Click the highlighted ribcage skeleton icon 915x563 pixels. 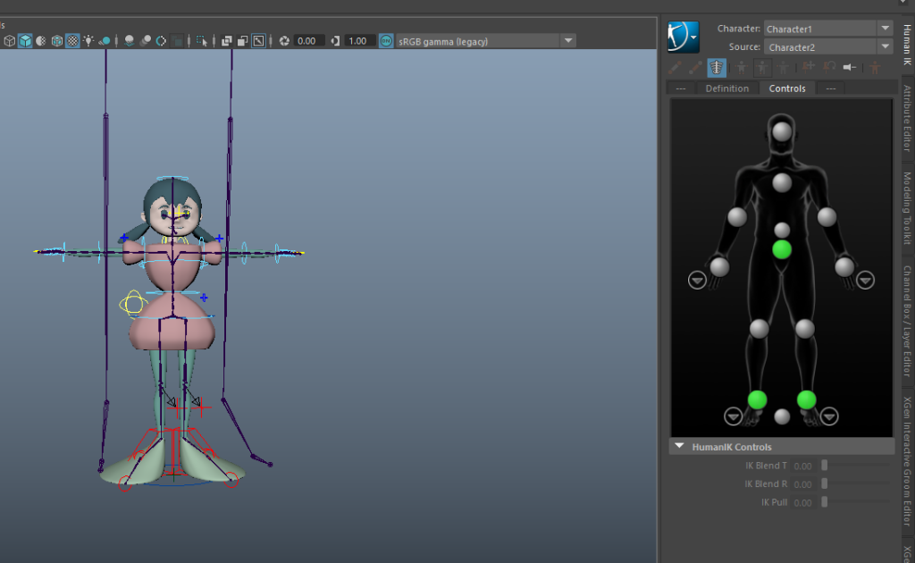coord(717,68)
